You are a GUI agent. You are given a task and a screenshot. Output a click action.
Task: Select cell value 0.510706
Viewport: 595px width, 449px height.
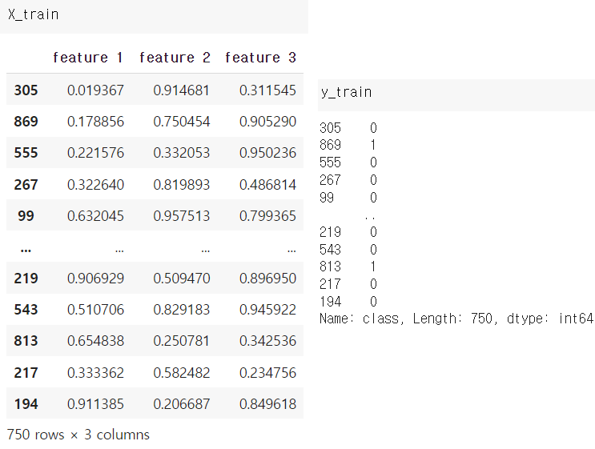tap(95, 310)
